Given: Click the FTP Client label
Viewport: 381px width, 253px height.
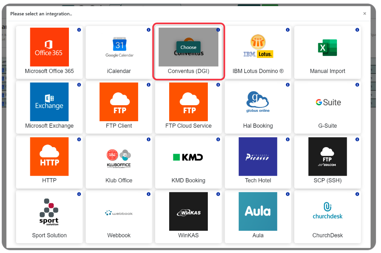Looking at the screenshot, I should (119, 126).
